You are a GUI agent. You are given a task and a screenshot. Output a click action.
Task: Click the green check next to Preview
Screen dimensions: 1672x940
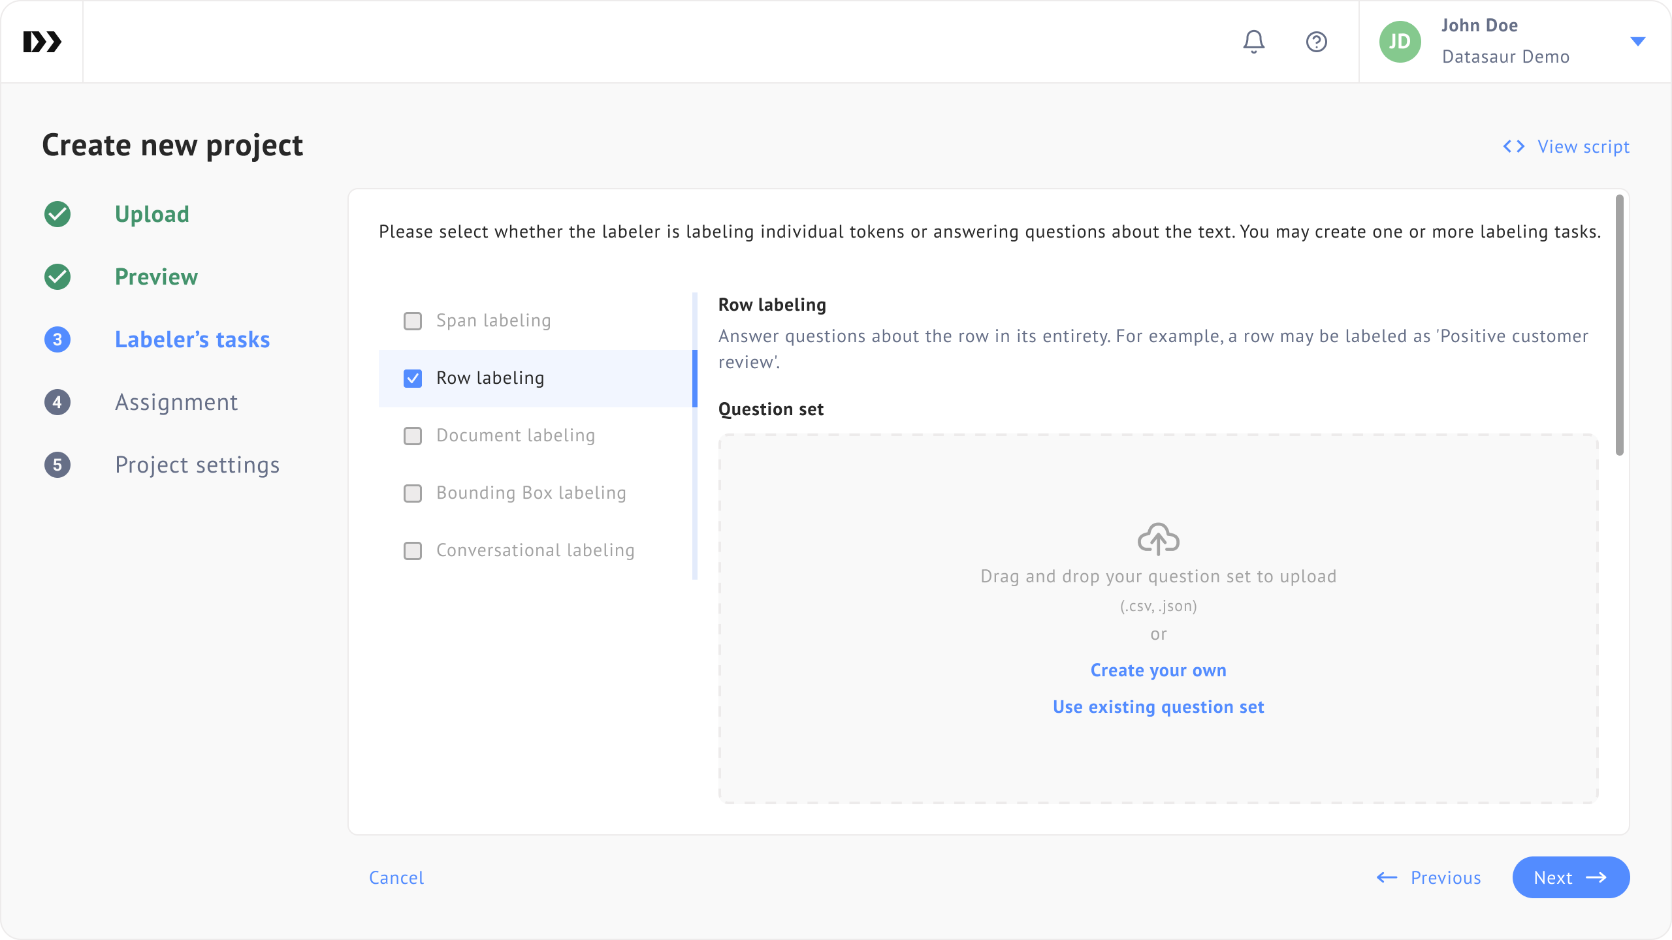57,277
